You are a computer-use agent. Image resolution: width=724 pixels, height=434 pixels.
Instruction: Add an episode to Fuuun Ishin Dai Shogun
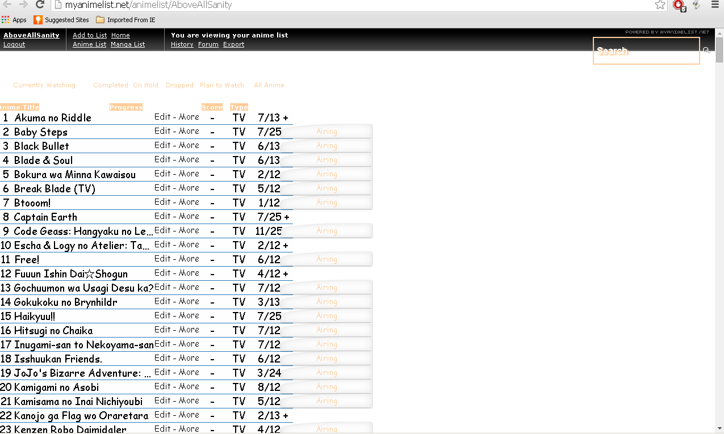pos(286,274)
